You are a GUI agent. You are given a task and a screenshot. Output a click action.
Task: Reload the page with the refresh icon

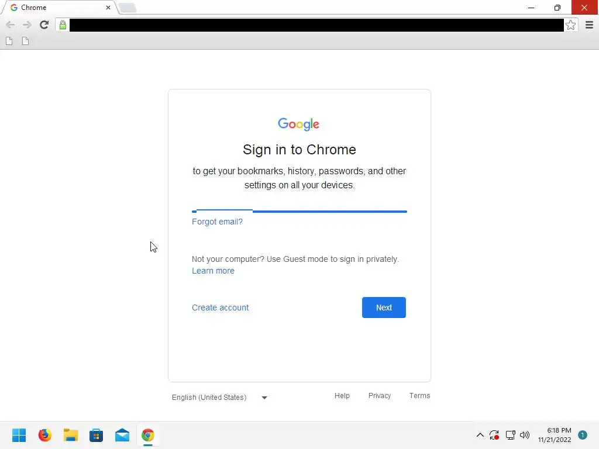point(44,25)
